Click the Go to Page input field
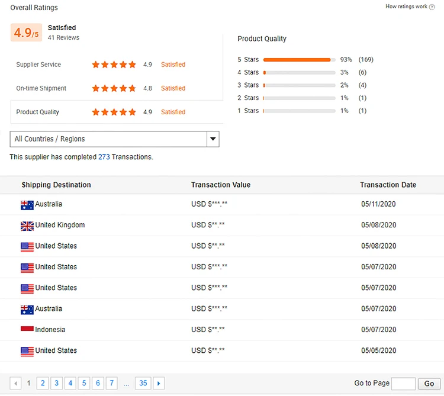 [x=403, y=384]
